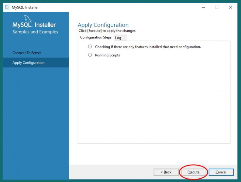Click the MySQL Installer title bar icon
This screenshot has height=182, width=241.
point(8,7)
